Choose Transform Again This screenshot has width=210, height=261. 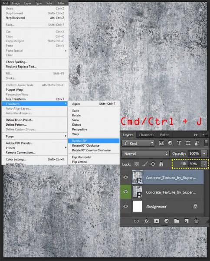(94, 104)
